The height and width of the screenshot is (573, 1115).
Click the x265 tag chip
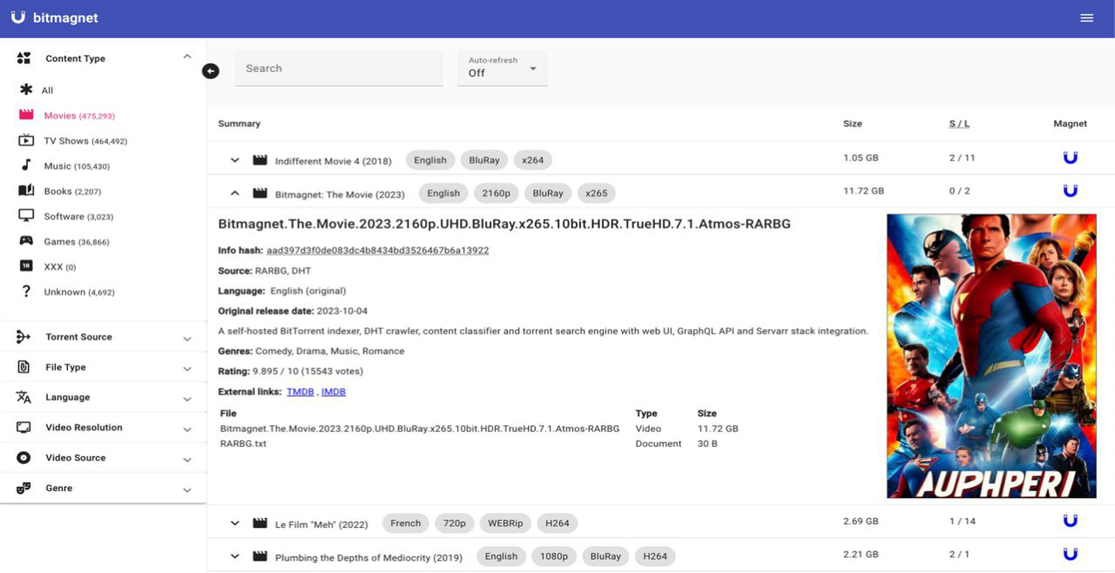[597, 194]
